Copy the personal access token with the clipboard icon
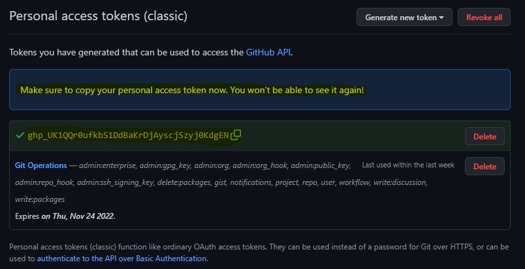 [x=236, y=135]
